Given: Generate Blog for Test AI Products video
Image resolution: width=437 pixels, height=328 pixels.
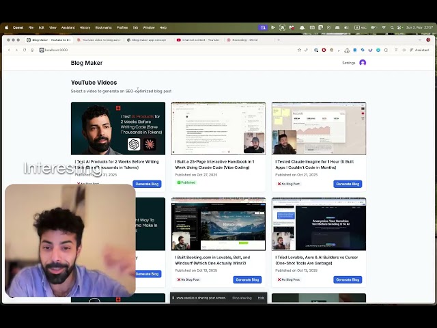Looking at the screenshot, I should pyautogui.click(x=147, y=184).
